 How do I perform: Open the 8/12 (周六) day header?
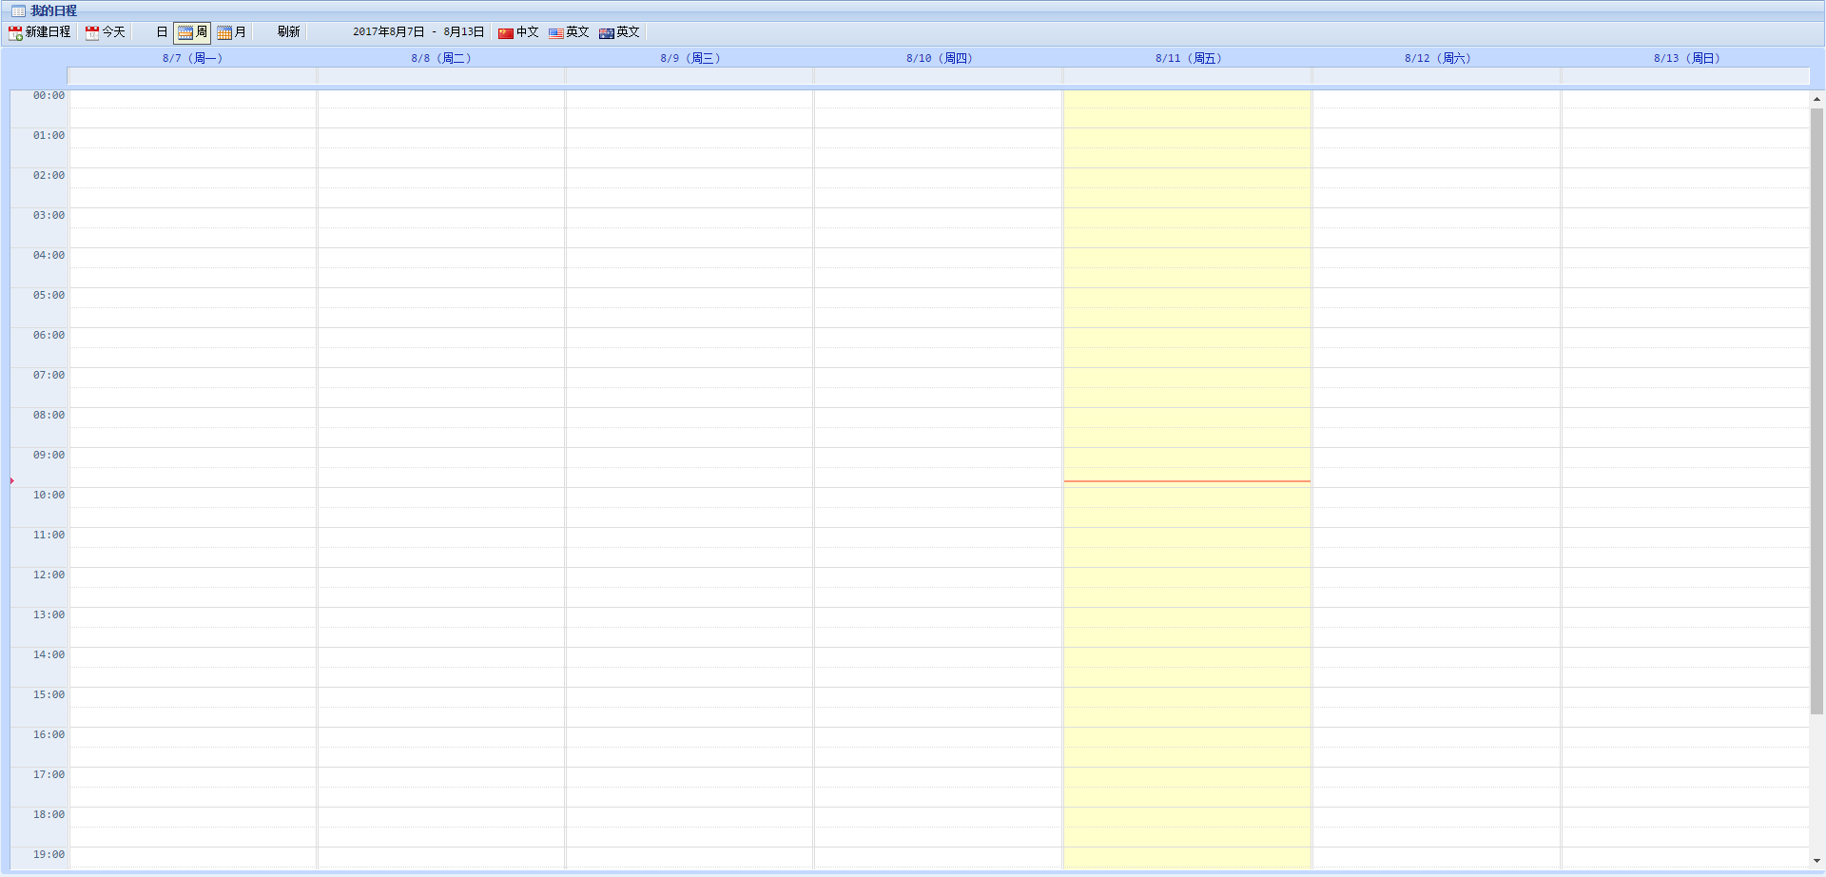[x=1438, y=58]
